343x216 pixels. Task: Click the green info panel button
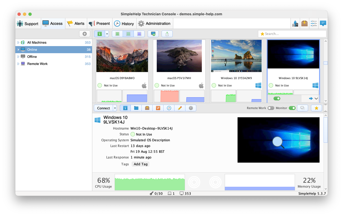tap(100, 34)
